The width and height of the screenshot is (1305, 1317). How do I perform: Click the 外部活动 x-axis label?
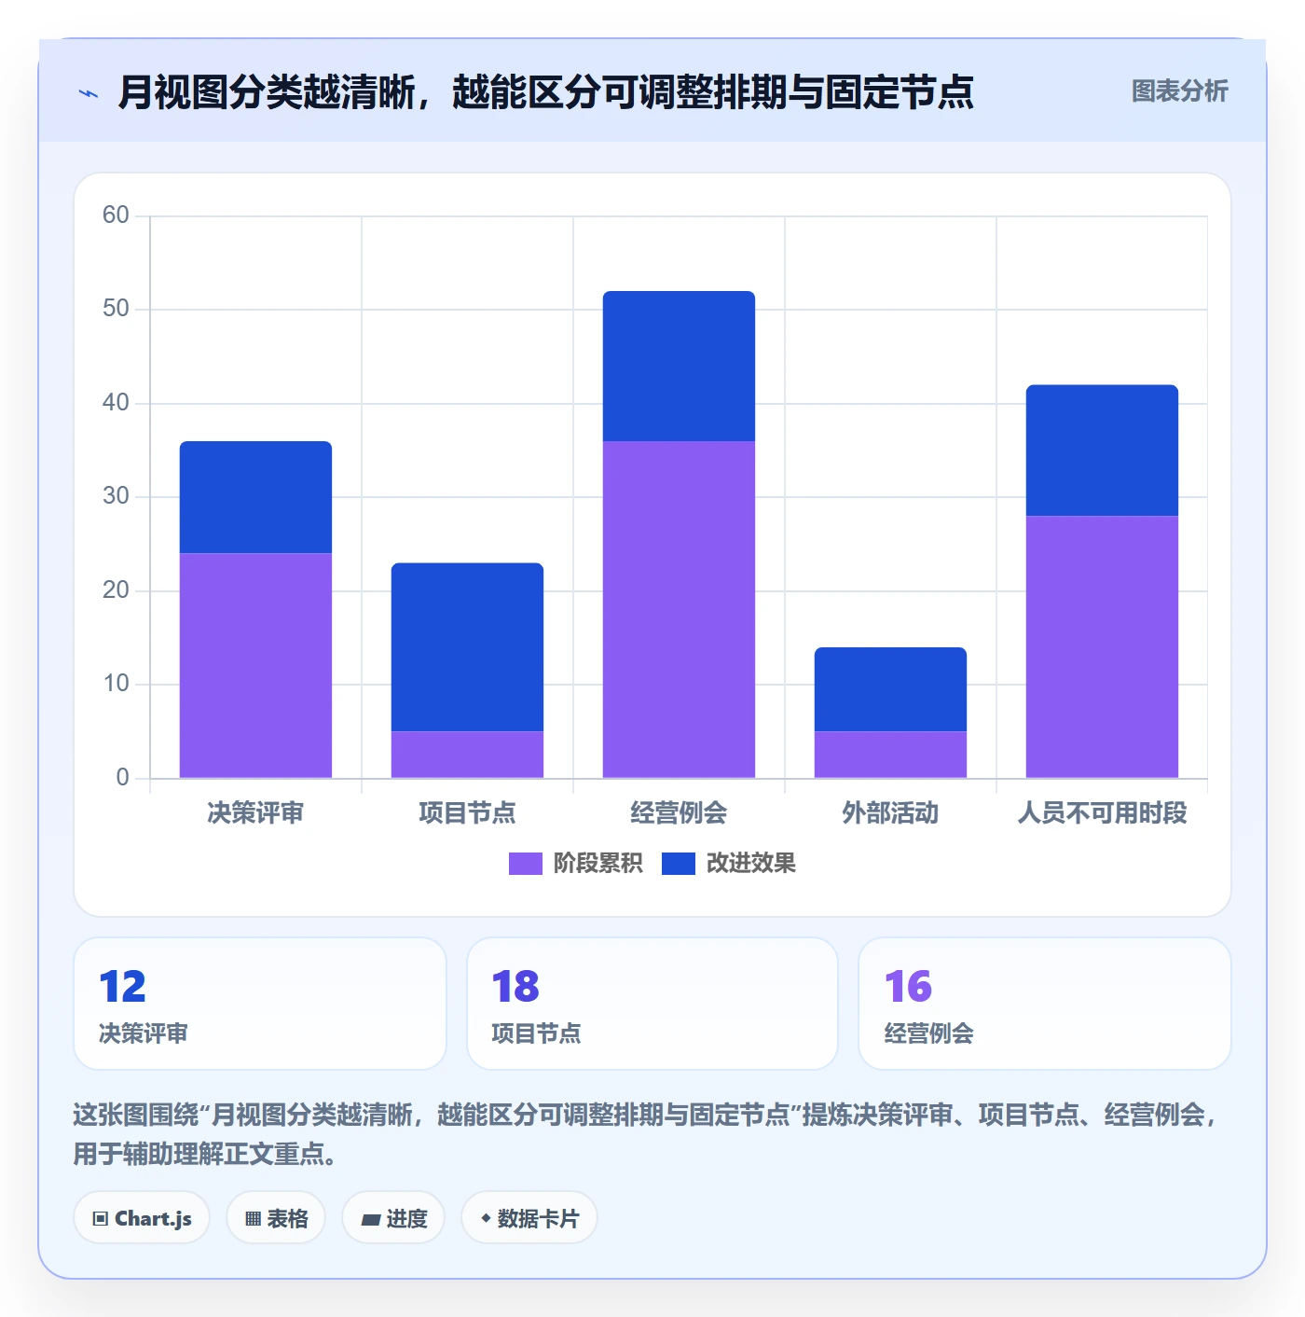point(890,813)
